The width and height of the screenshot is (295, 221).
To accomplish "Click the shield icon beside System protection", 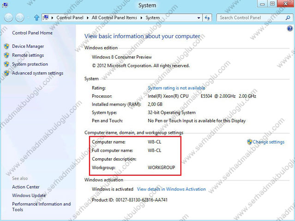I will click(x=6, y=64).
